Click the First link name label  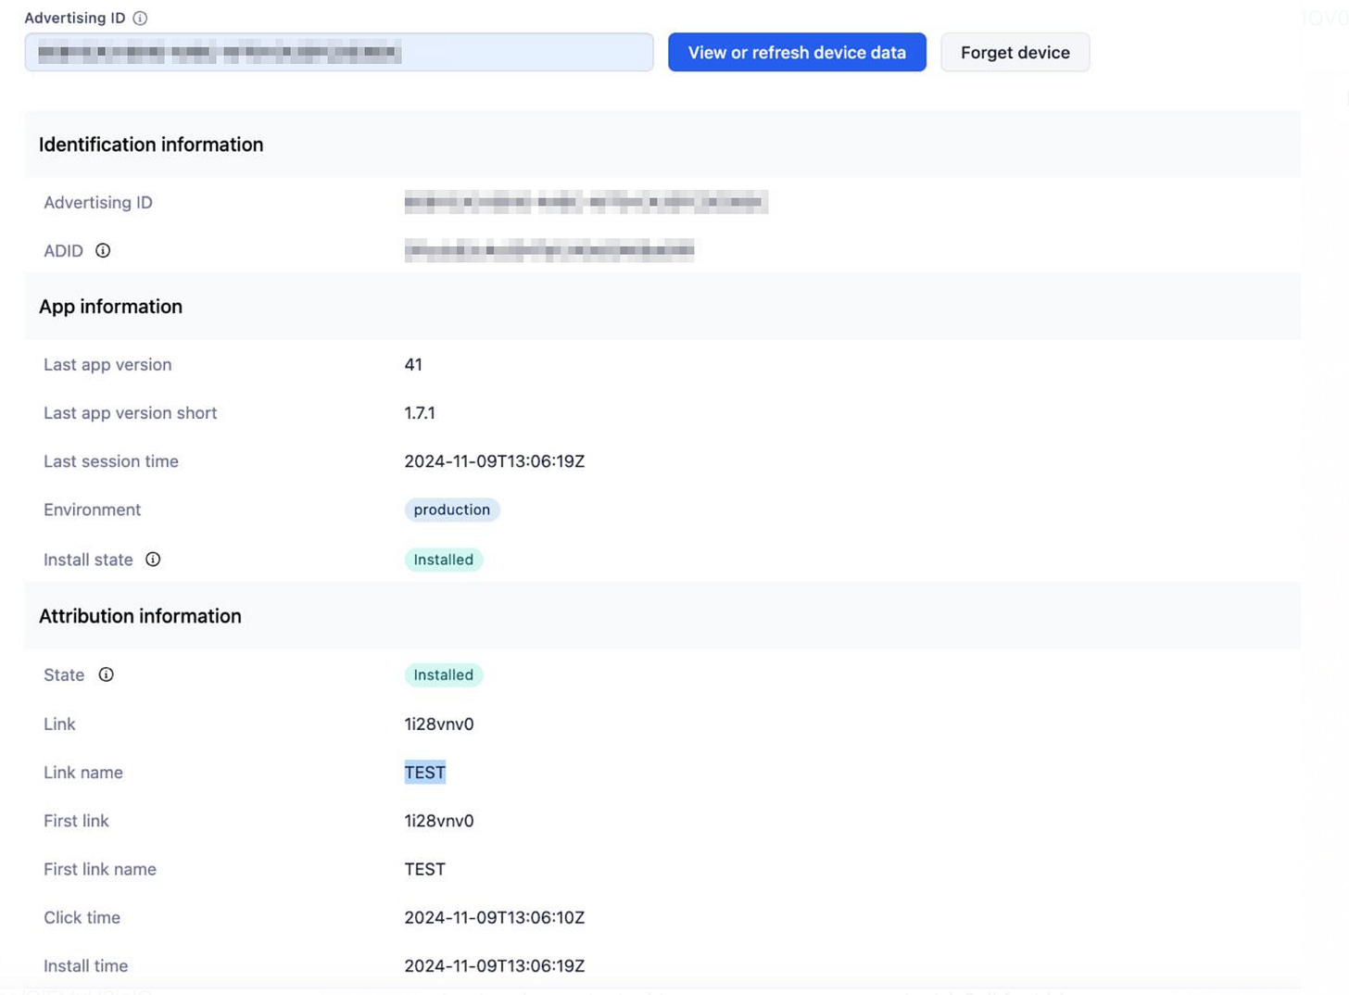pos(100,869)
